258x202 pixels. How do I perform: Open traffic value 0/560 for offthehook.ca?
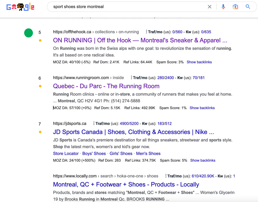(x=177, y=32)
